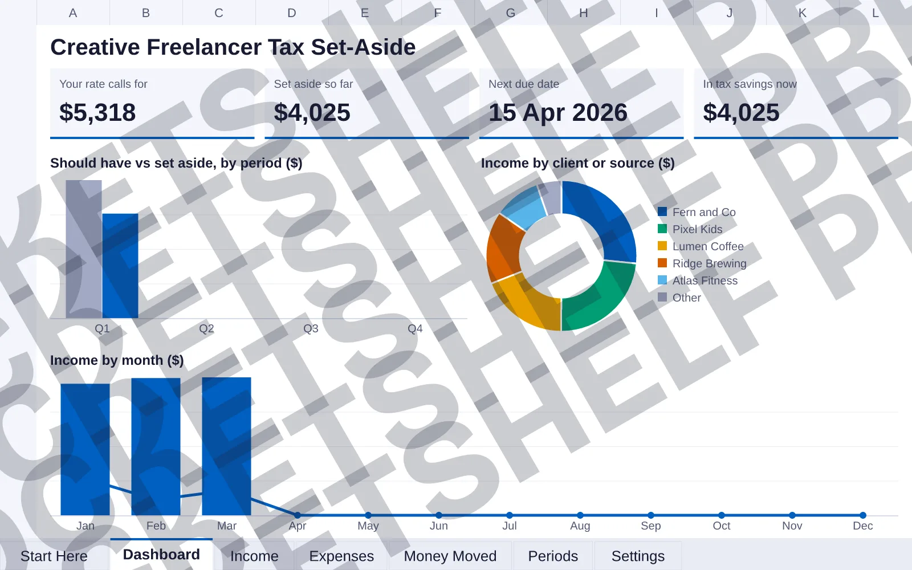Click the Ridge Brewing legend swatch

[662, 263]
